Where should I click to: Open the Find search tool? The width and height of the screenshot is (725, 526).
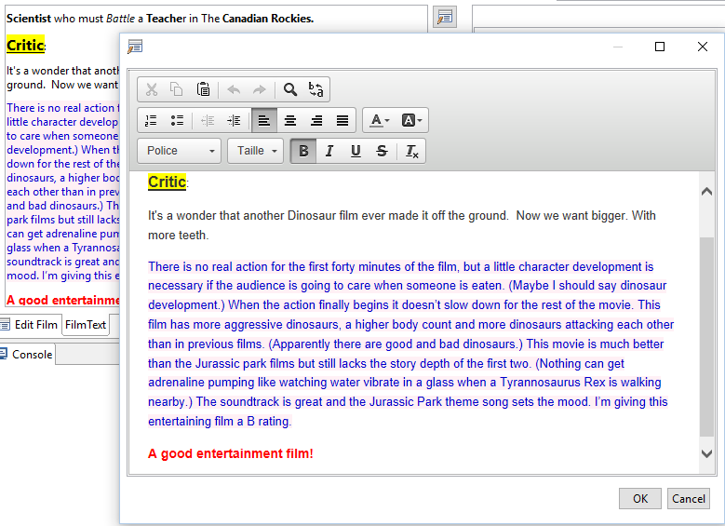[x=290, y=89]
